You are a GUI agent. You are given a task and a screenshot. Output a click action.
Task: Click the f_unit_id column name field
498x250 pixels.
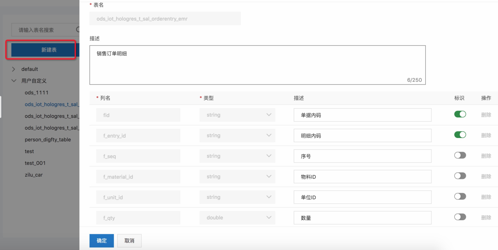pyautogui.click(x=138, y=197)
